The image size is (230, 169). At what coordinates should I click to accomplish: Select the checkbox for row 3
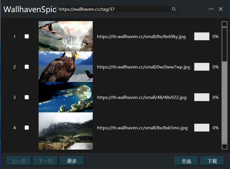[27, 97]
